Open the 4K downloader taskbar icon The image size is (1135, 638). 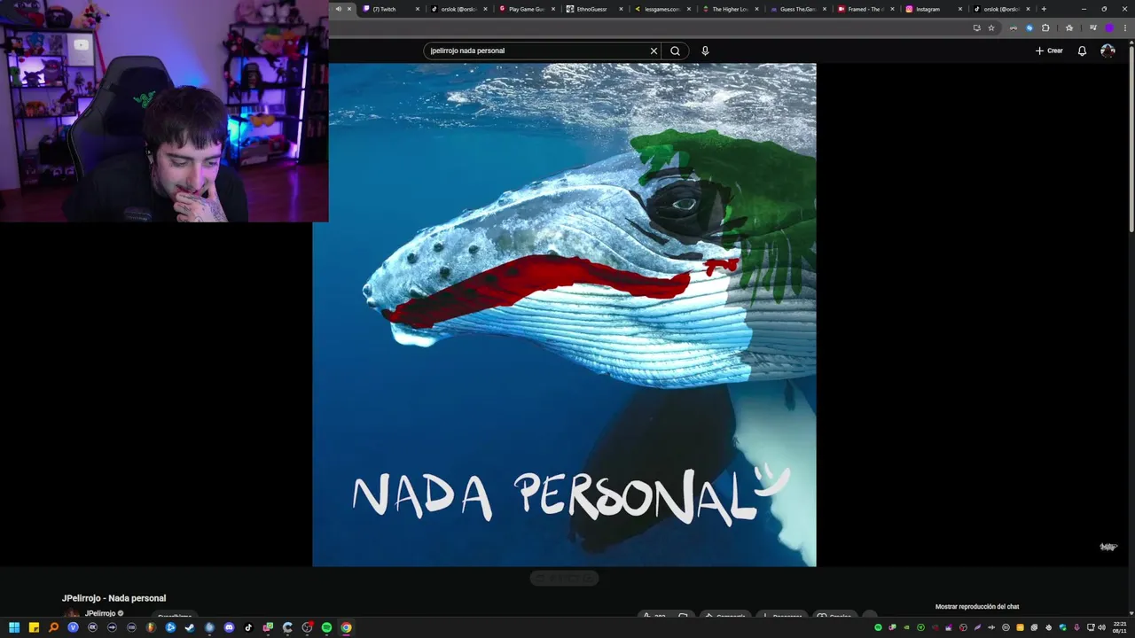coord(92,627)
